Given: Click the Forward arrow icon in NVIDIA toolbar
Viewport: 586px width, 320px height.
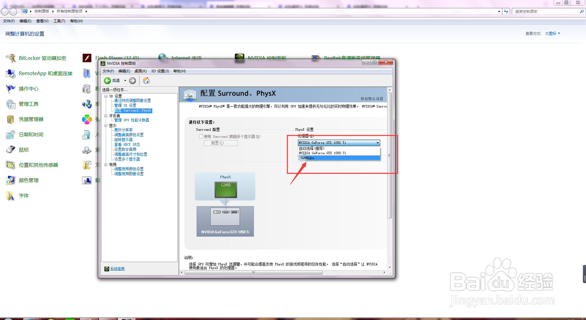Looking at the screenshot, I should 132,81.
